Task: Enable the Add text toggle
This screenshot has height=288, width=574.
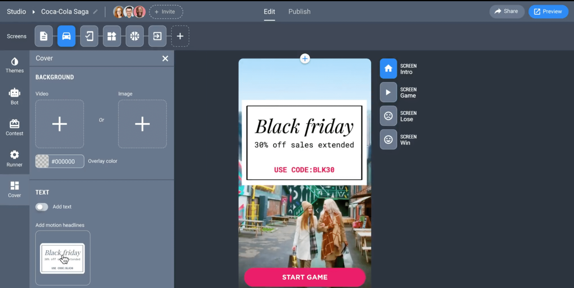Action: (41, 207)
